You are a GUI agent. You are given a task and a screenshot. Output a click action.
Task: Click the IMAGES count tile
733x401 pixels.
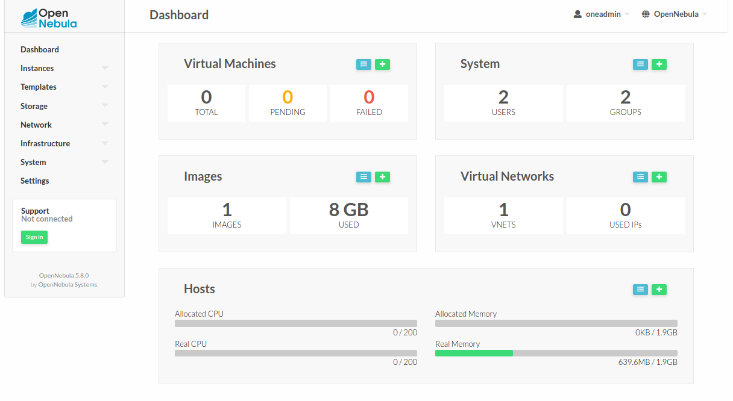click(227, 216)
